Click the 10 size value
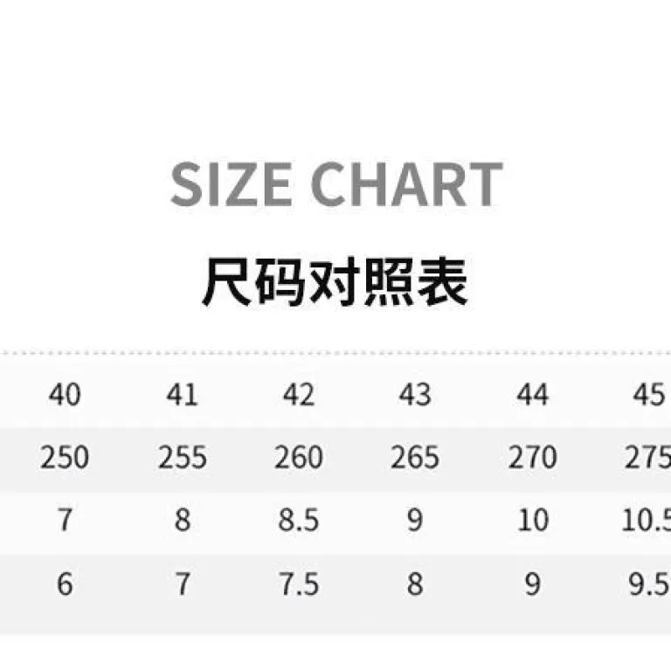The image size is (671, 671). click(x=533, y=521)
